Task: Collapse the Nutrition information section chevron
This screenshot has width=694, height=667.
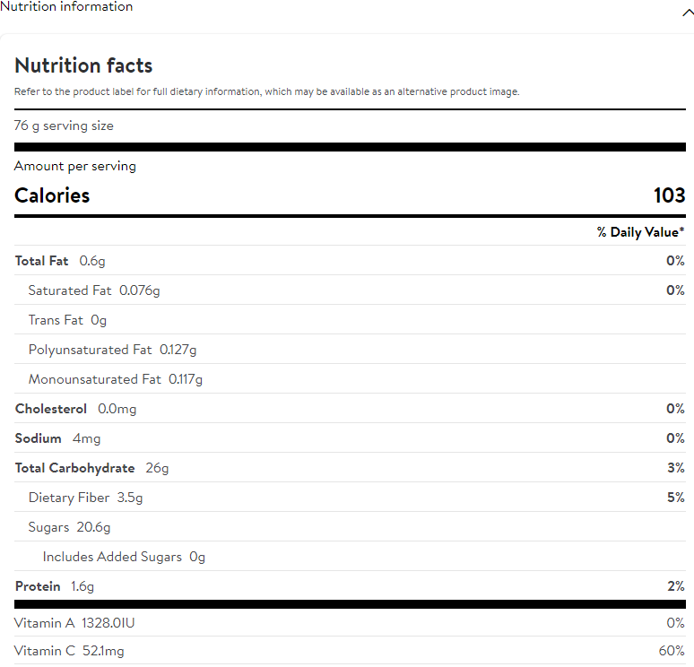Action: (686, 13)
